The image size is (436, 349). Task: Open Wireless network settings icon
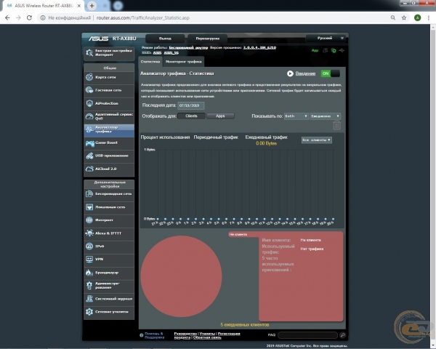coord(89,193)
